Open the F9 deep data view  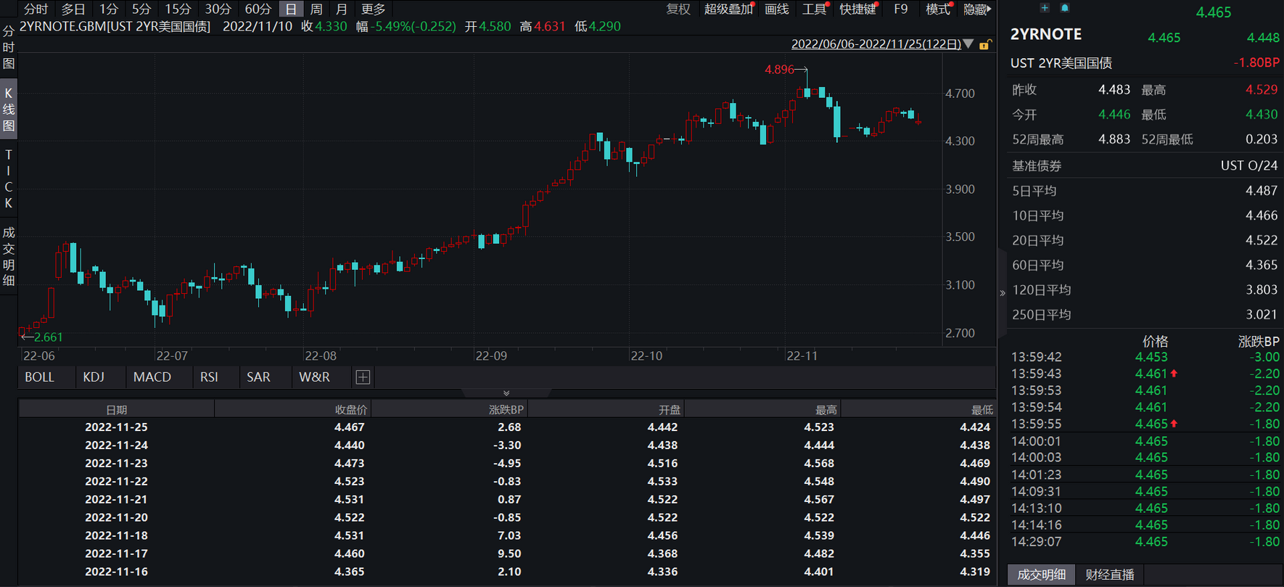[x=901, y=9]
